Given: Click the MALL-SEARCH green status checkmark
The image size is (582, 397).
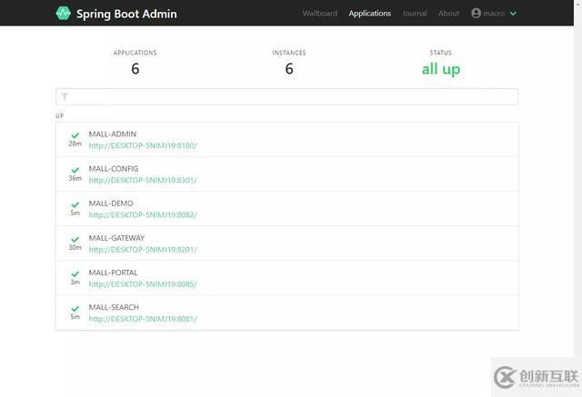Looking at the screenshot, I should point(75,308).
